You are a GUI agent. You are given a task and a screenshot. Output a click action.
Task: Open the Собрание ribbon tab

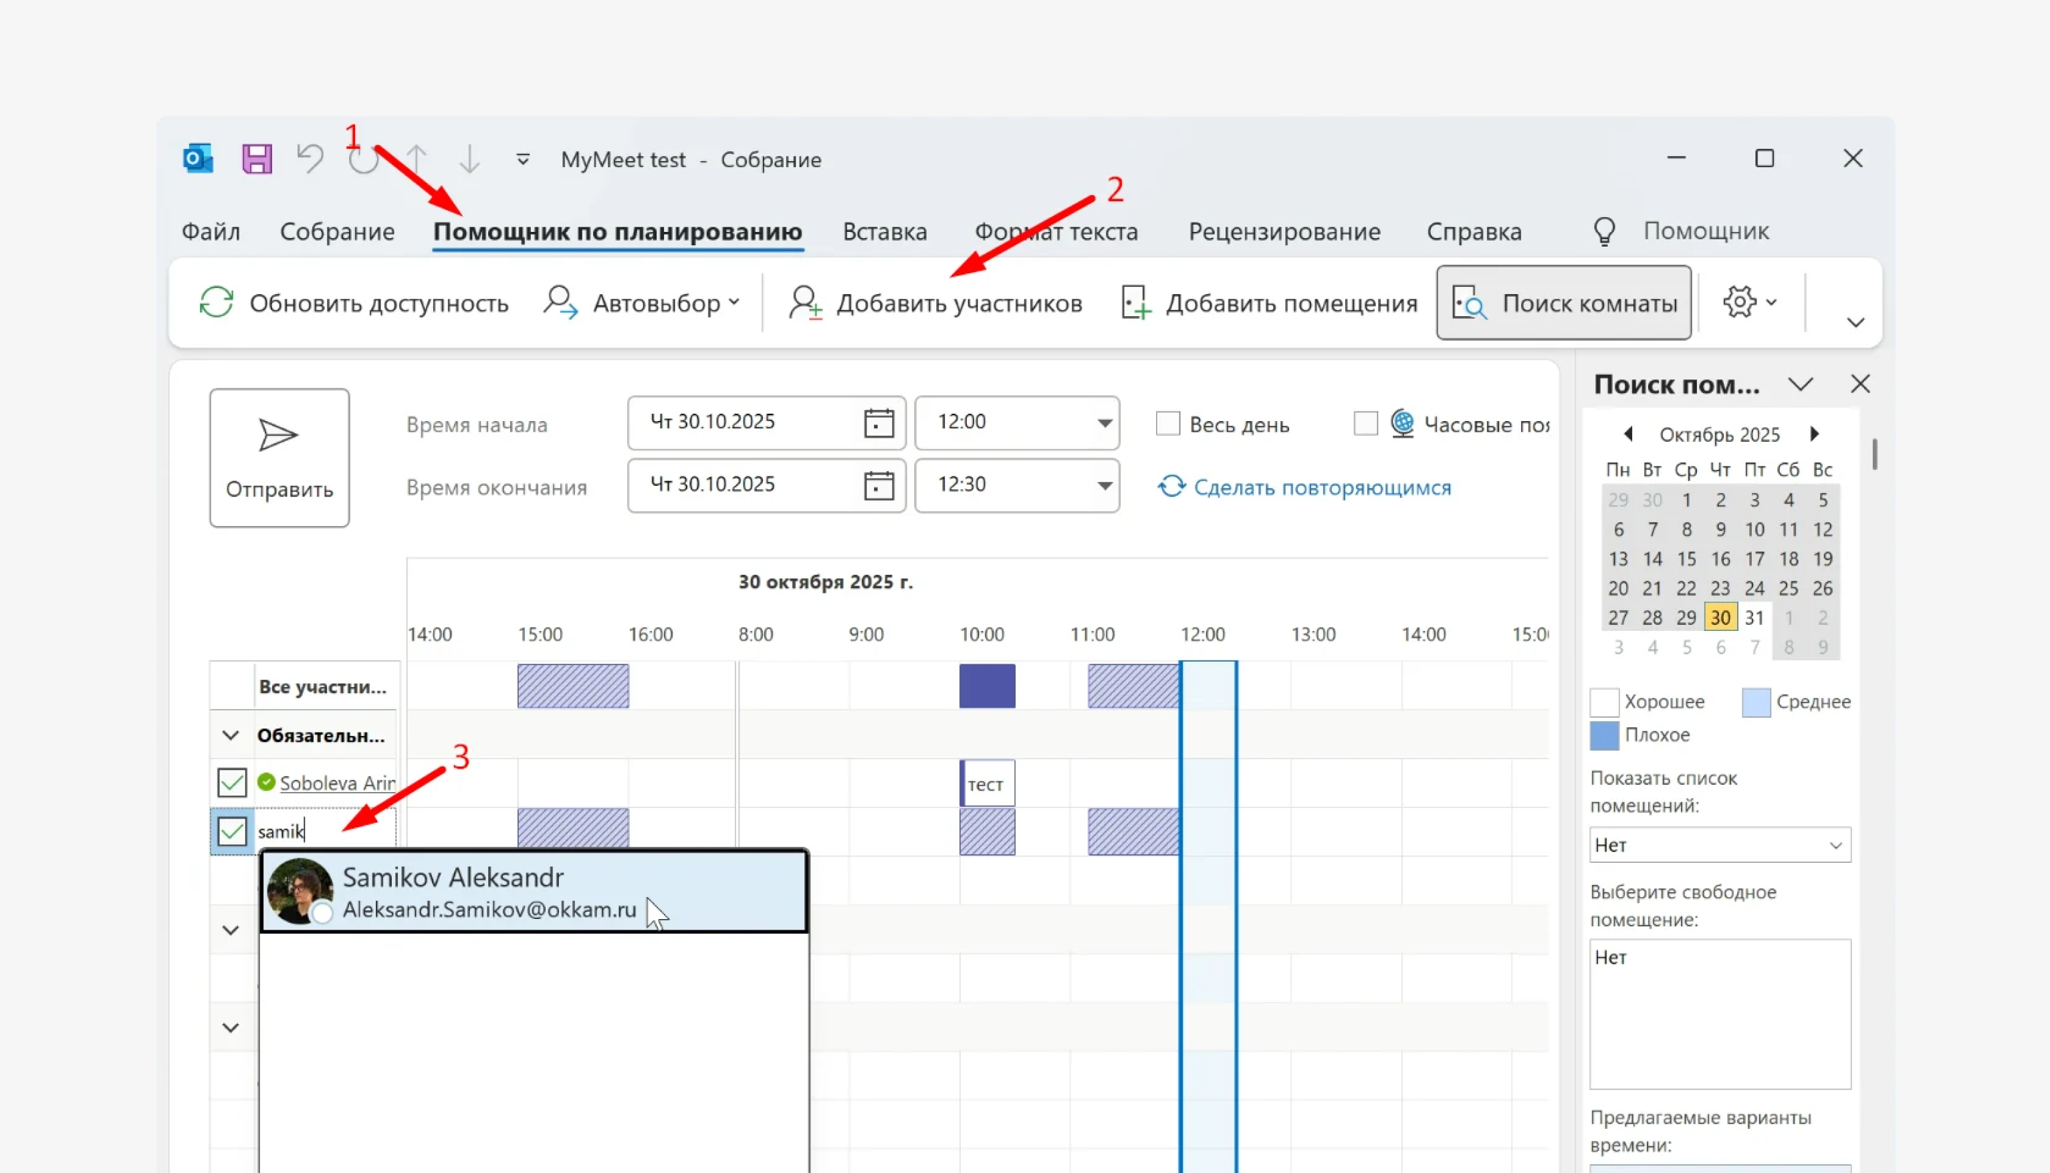click(337, 232)
